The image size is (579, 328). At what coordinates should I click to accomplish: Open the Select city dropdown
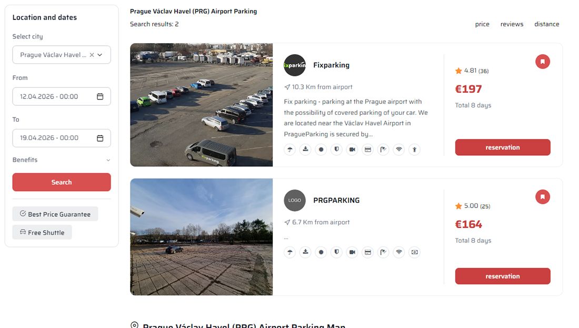pos(100,55)
